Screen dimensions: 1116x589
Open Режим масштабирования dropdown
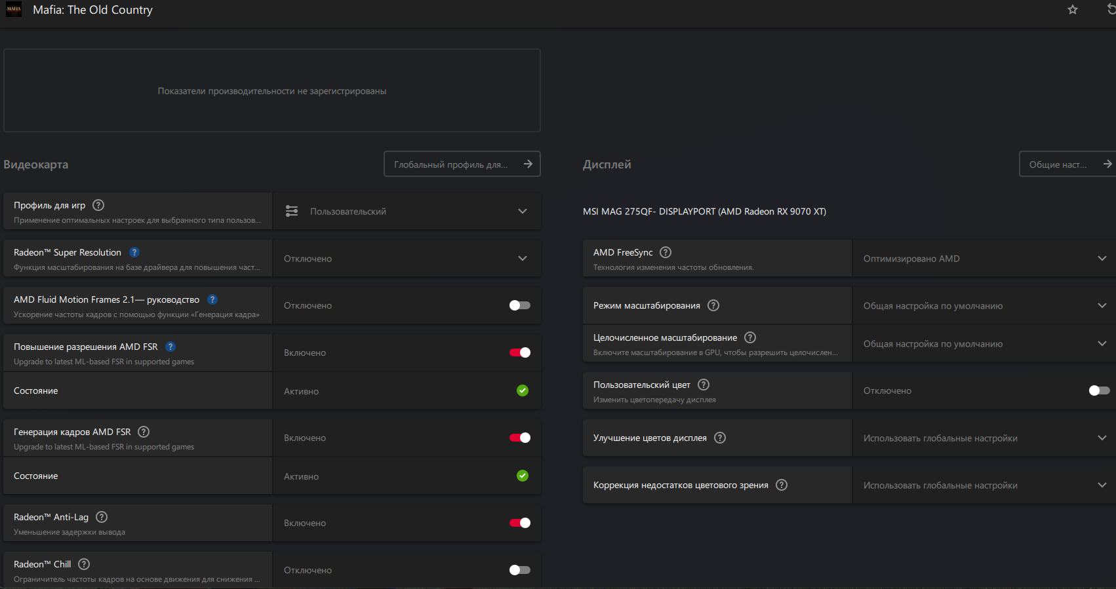(1102, 305)
